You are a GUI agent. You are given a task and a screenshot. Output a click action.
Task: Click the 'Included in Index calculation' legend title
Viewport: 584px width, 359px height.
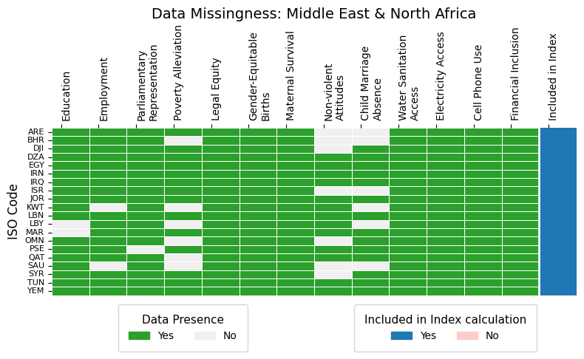tap(445, 320)
